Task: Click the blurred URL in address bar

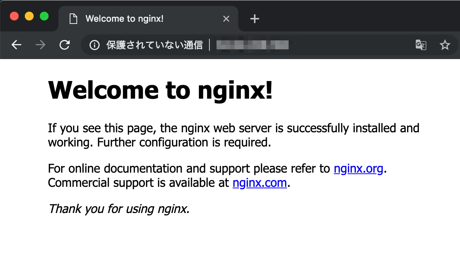Action: point(252,45)
